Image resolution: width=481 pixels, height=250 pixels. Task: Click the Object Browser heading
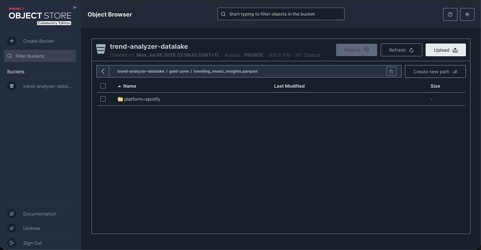pos(110,14)
